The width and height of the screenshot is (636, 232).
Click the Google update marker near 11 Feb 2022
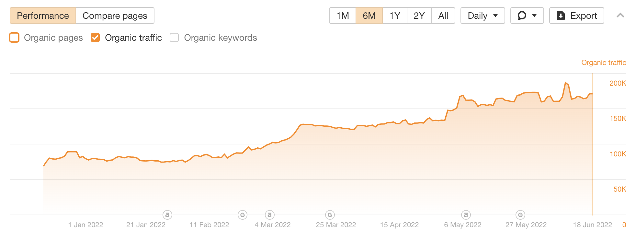(x=243, y=215)
